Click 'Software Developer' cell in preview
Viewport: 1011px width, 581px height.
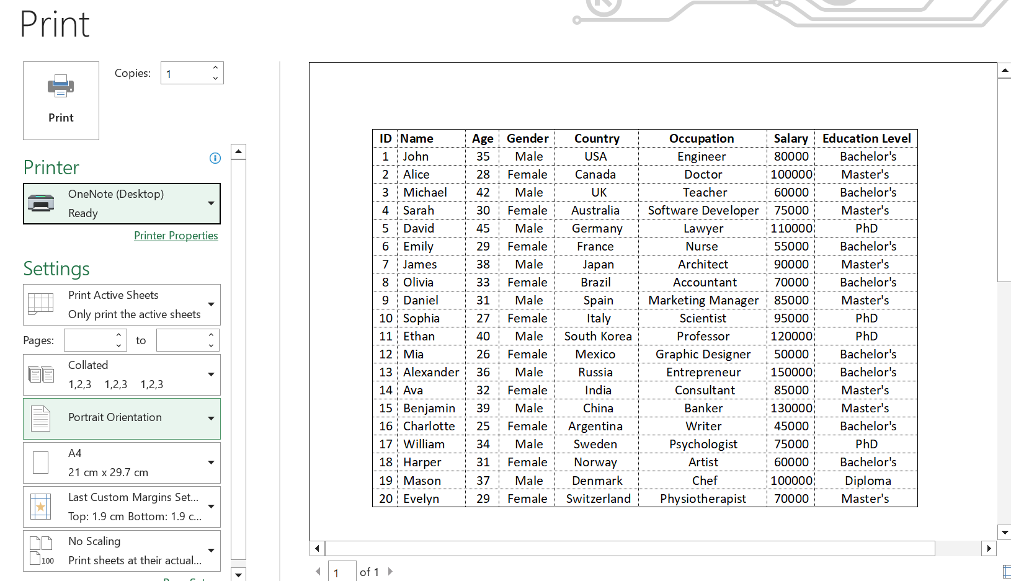(x=703, y=210)
